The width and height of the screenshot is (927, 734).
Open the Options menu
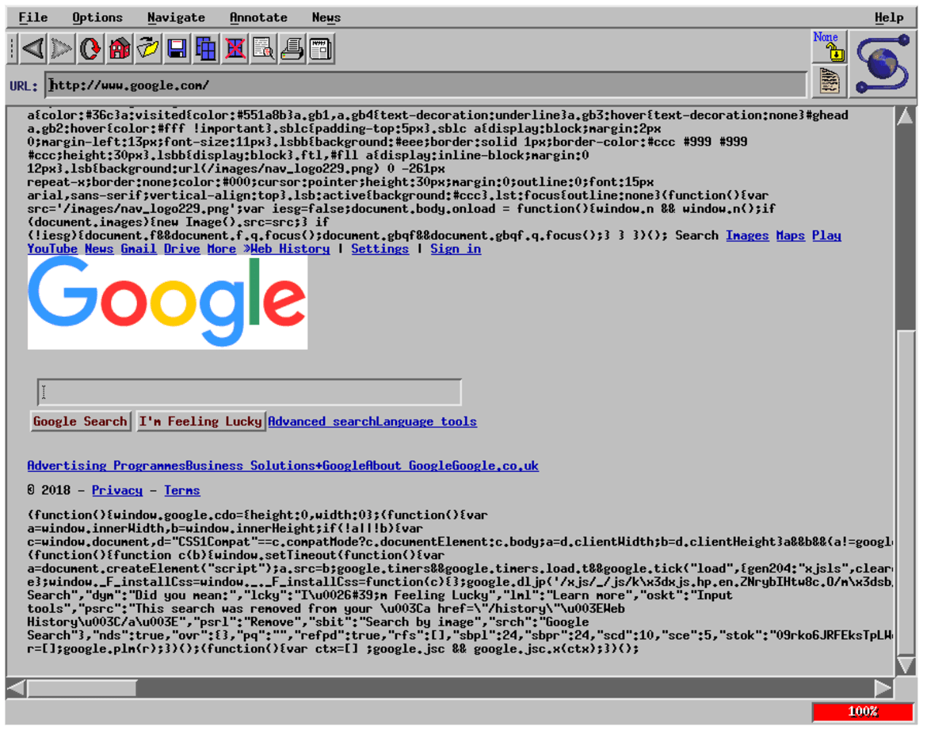click(x=97, y=17)
